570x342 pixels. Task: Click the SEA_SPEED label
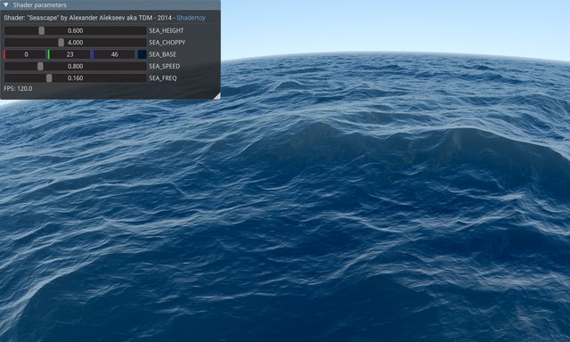tap(164, 66)
